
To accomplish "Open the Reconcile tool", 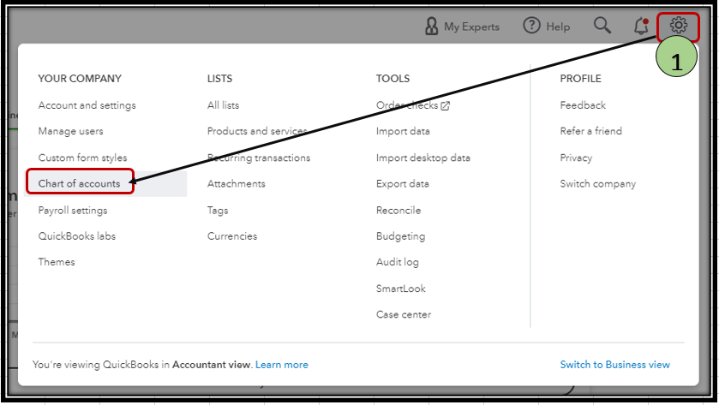I will [398, 211].
